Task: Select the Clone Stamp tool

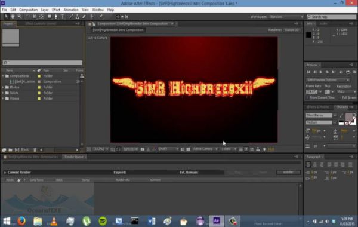Action: (x=78, y=17)
